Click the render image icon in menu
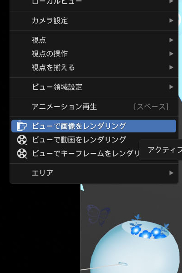 (x=21, y=126)
